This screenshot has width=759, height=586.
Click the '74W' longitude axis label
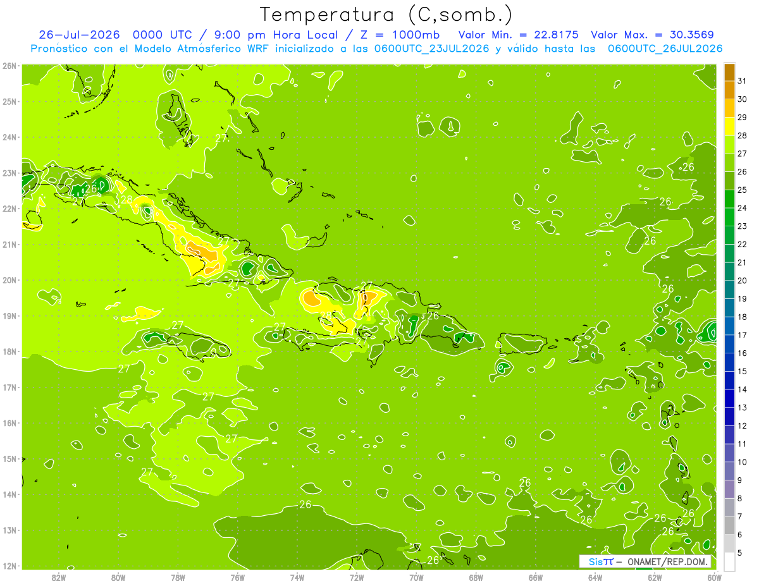tap(297, 577)
